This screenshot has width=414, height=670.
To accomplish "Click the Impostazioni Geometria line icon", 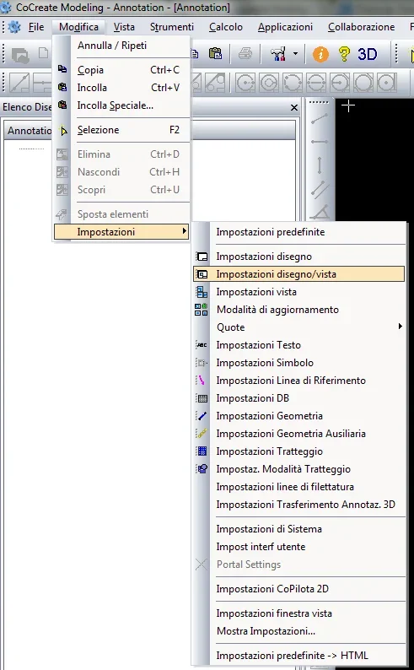I will [202, 416].
